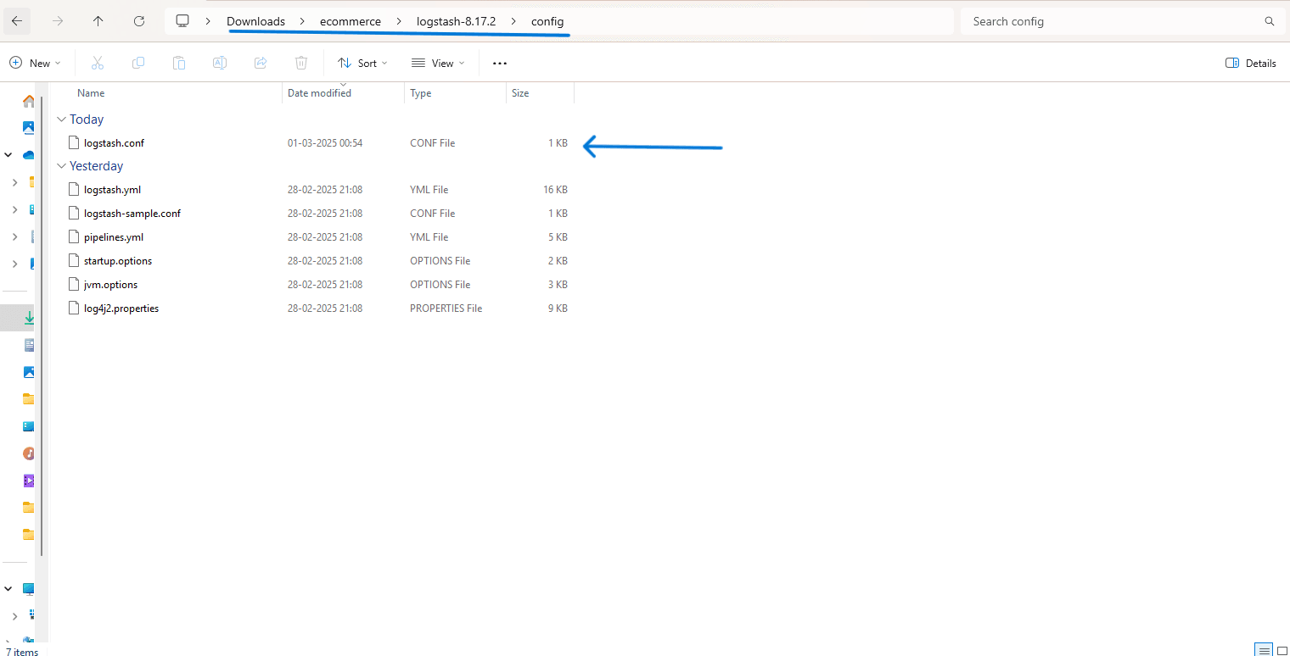
Task: Click the This PC monitor icon in address bar
Action: tap(182, 21)
